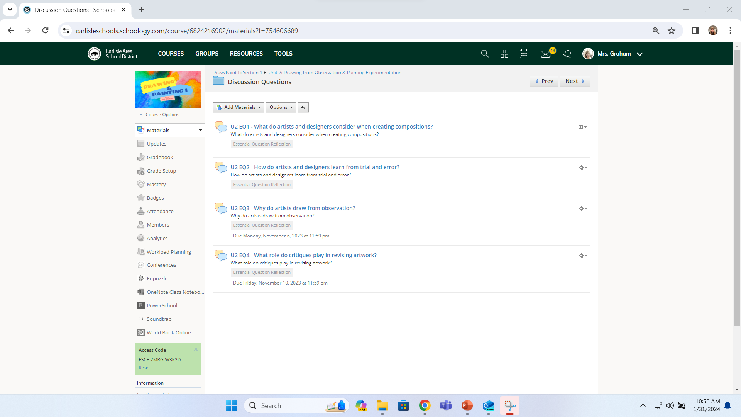Expand Course Options in the sidebar

tap(159, 115)
